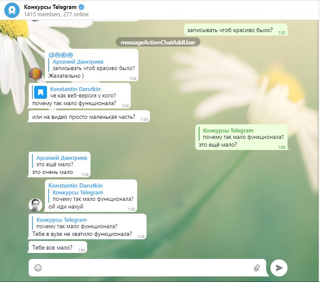Screen dimensions: 320x282
Task: Click the outgoing text 'это ещё мало?'
Action: pyautogui.click(x=218, y=145)
